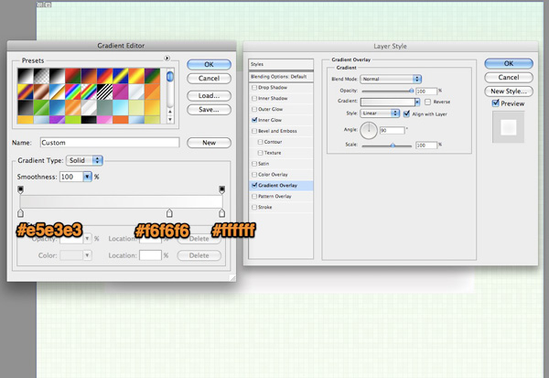Click the Save... button
This screenshot has height=378, width=549.
click(209, 110)
